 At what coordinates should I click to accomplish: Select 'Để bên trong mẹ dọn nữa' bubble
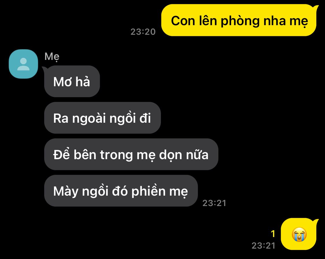131,154
